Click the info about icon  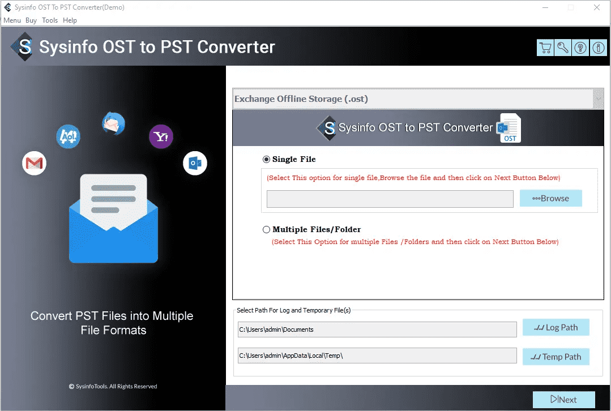[x=598, y=48]
